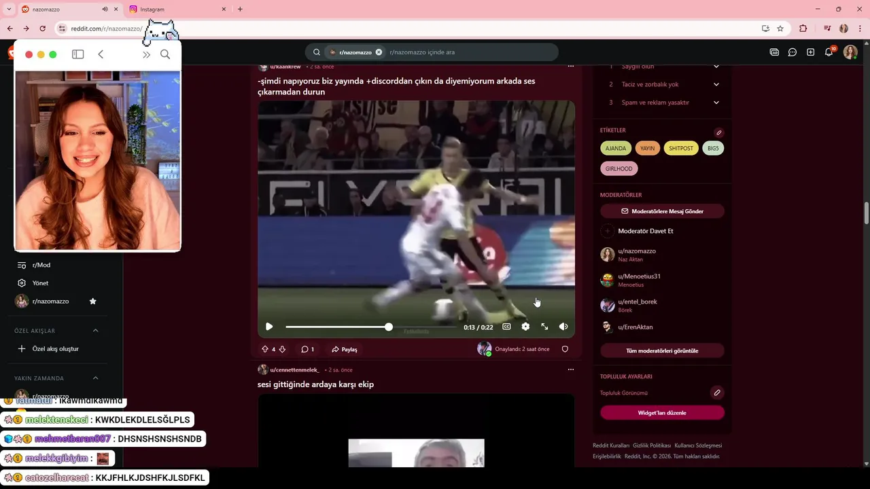Seek using the video progress bar
Screen dimensions: 870x489
coord(370,327)
